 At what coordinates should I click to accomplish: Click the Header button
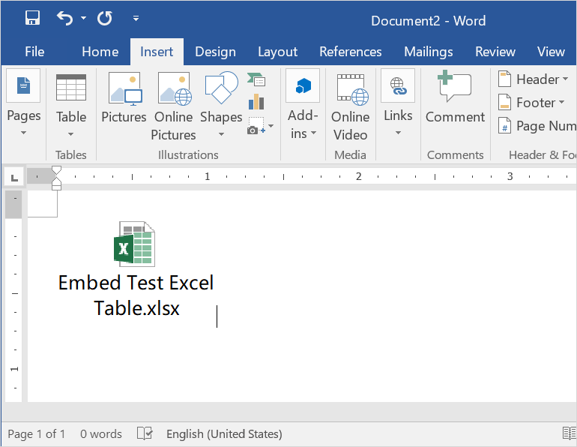[534, 79]
